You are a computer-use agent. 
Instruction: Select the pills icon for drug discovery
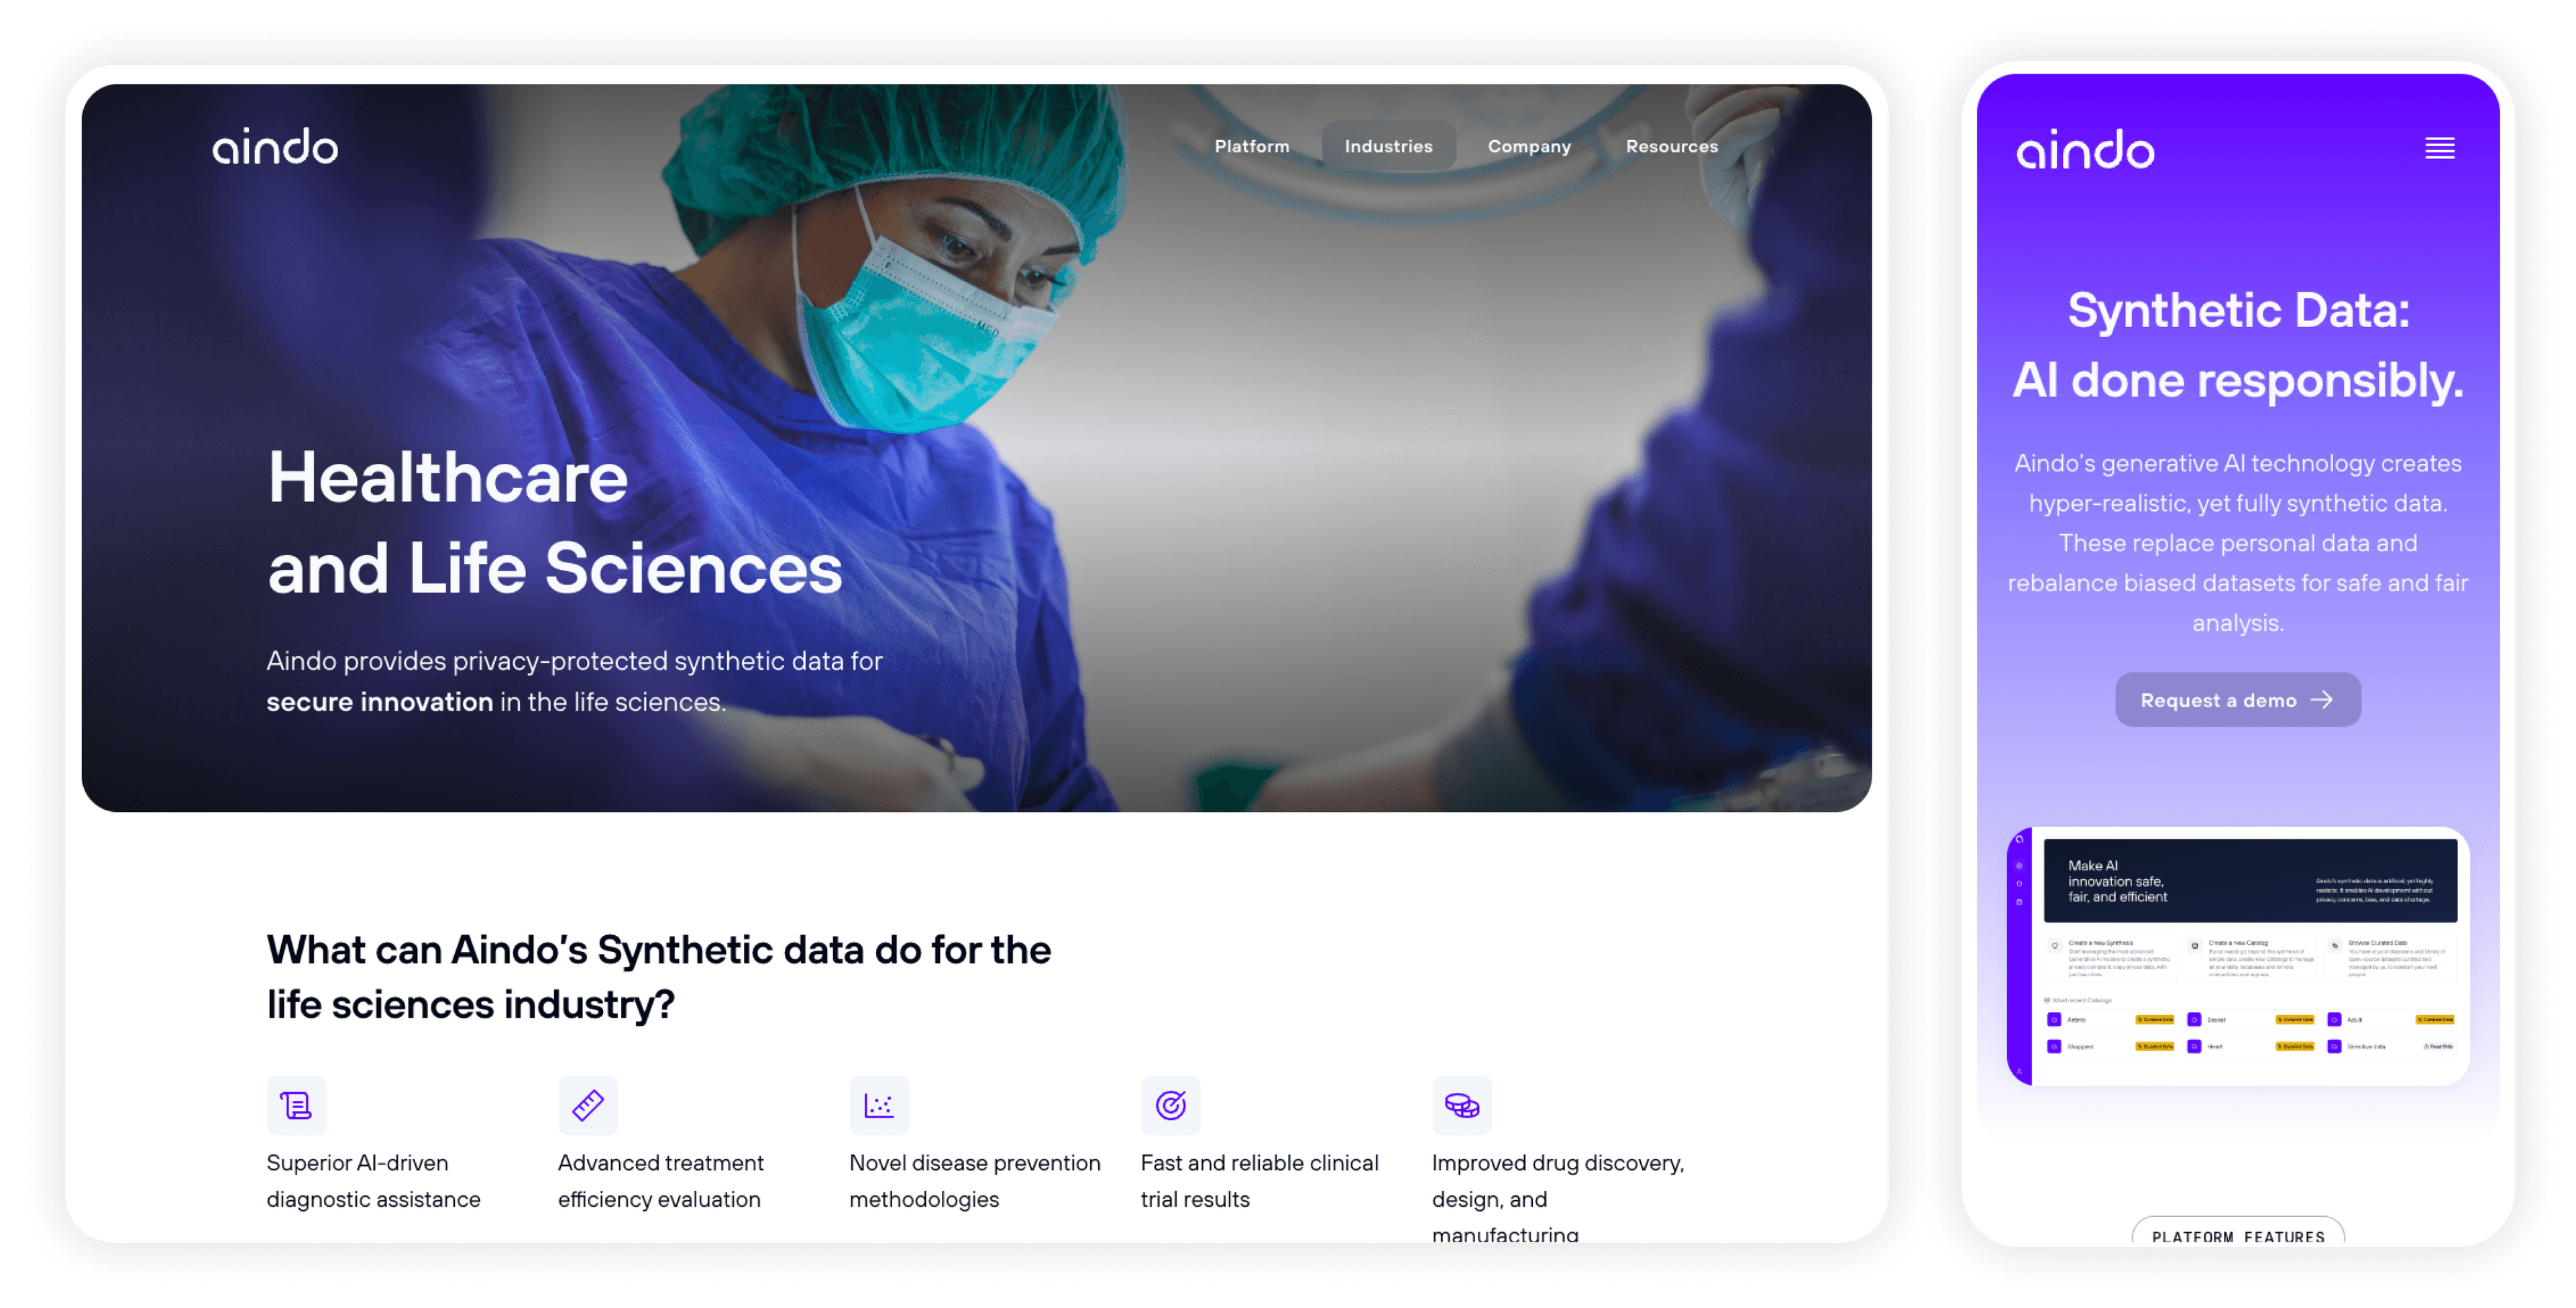tap(1462, 1105)
